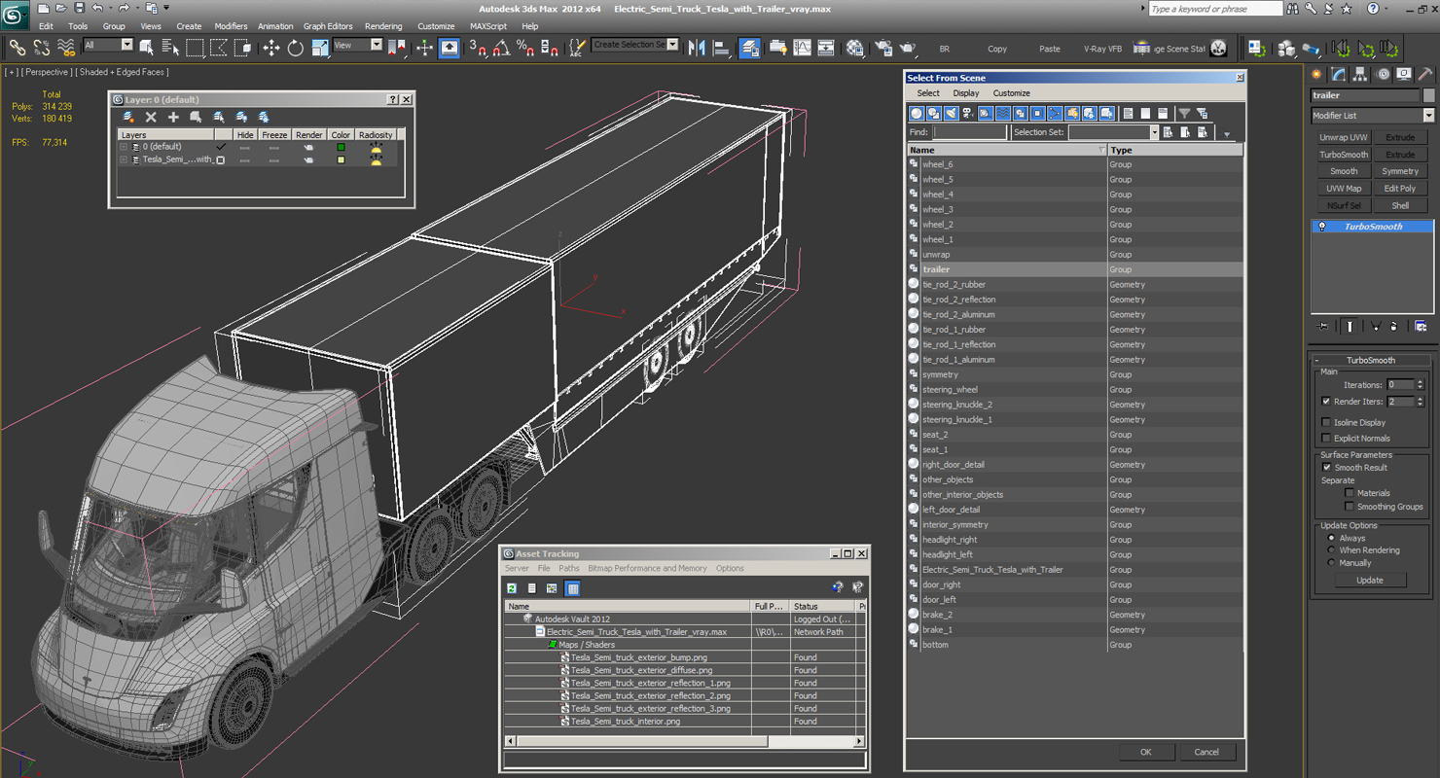Toggle Angle Snap in the main toolbar
1440x778 pixels.
[501, 48]
